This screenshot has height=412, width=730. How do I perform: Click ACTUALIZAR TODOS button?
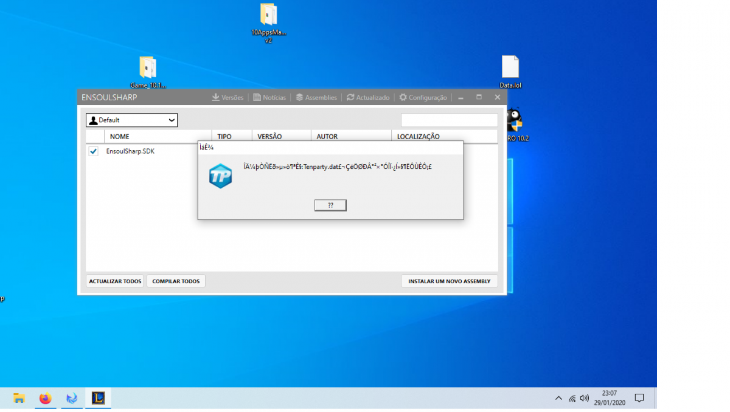click(115, 281)
